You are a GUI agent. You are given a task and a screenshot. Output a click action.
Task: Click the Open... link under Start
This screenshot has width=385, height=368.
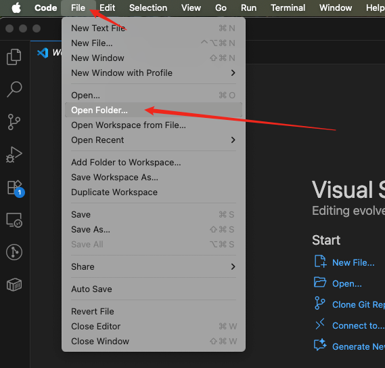[346, 284]
